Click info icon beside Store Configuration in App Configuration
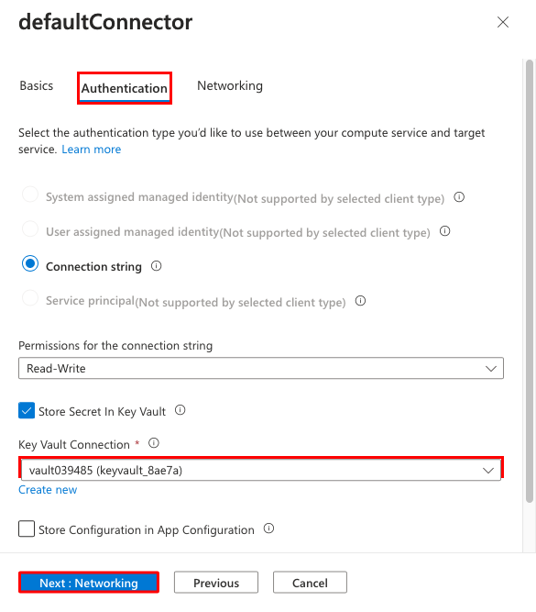Image resolution: width=536 pixels, height=612 pixels. coord(269,529)
